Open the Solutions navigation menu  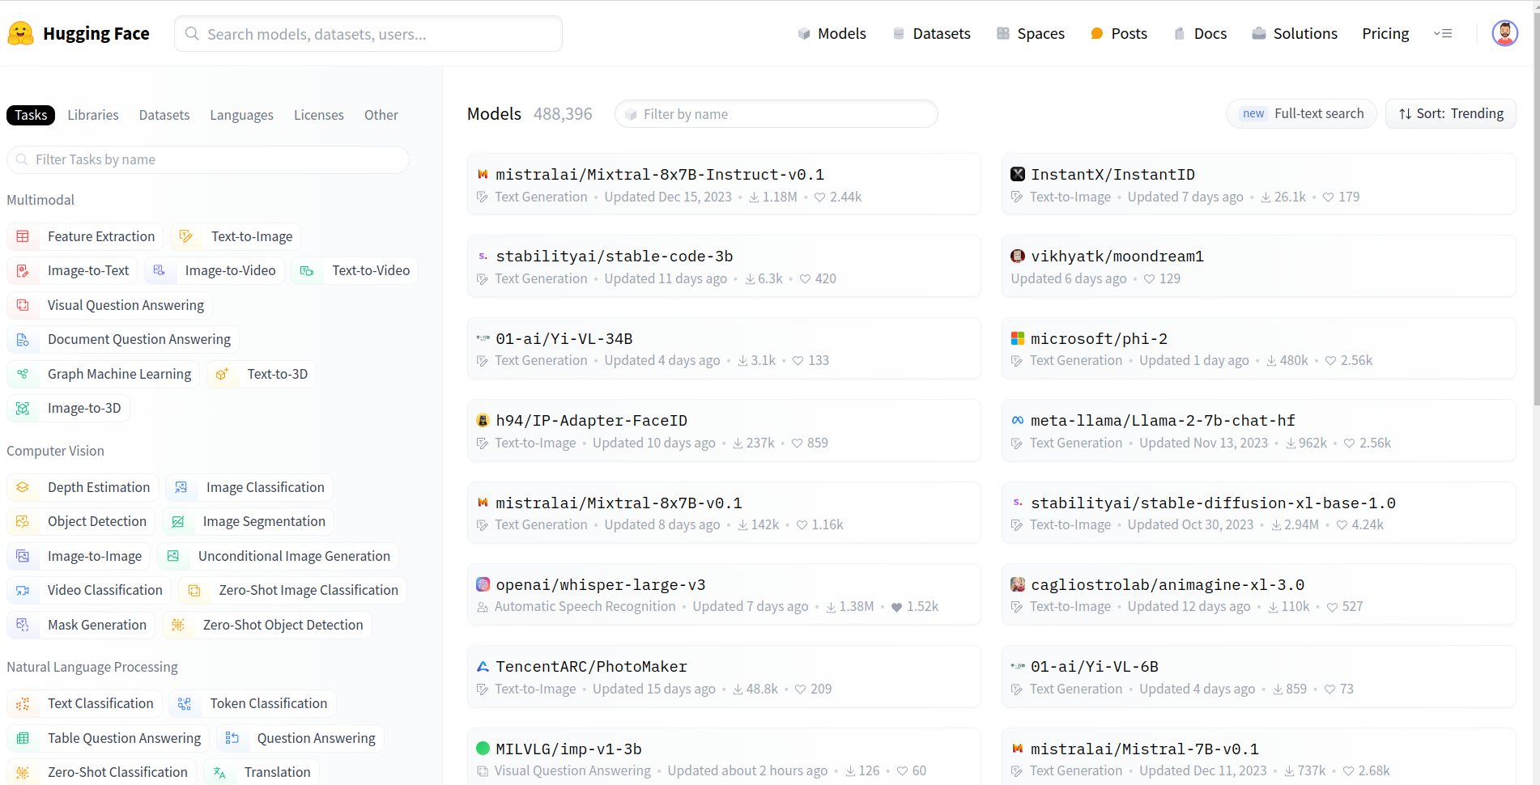(x=1295, y=33)
